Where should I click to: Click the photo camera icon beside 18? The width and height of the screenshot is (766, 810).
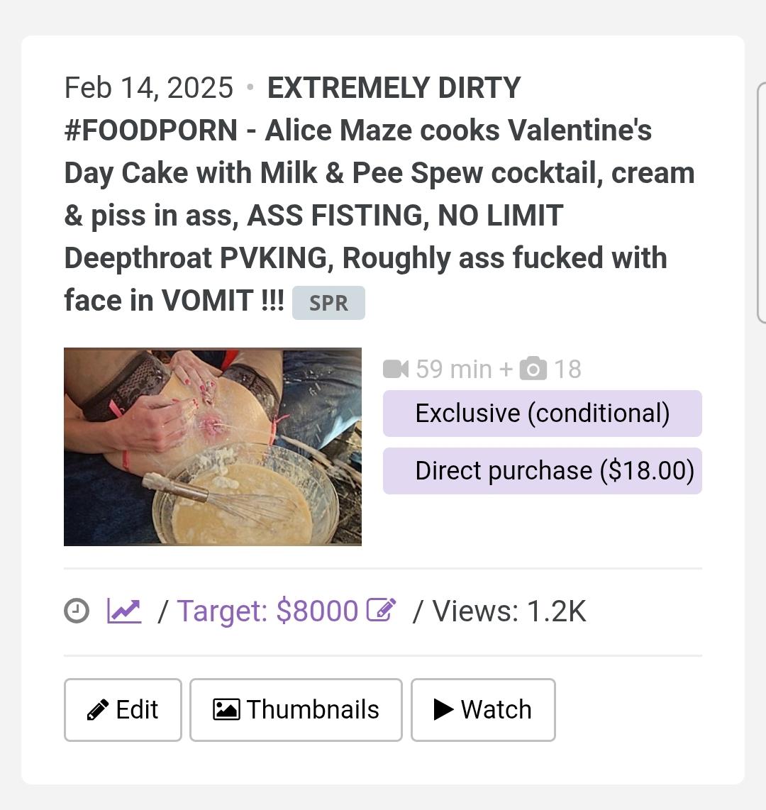[533, 369]
